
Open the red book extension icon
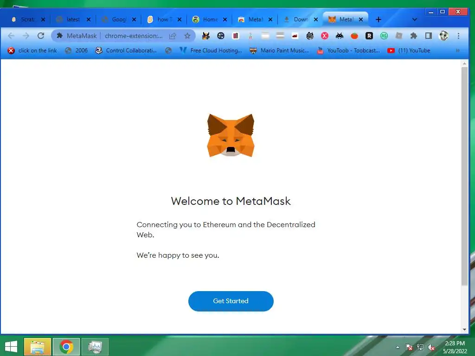(x=236, y=36)
